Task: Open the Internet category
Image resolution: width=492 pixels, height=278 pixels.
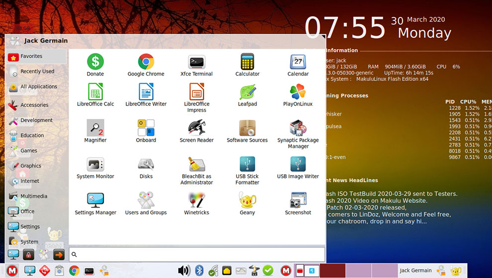Action: click(x=36, y=181)
